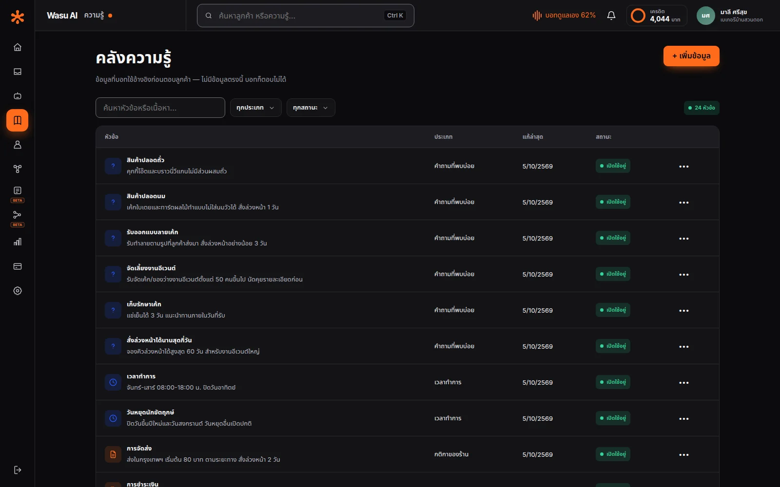Click the question icon beside สินค้าปลอดถั่ว
780x487 pixels.
pyautogui.click(x=113, y=166)
